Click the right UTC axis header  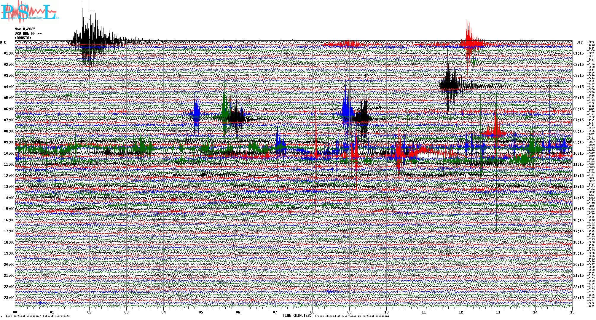pyautogui.click(x=579, y=42)
